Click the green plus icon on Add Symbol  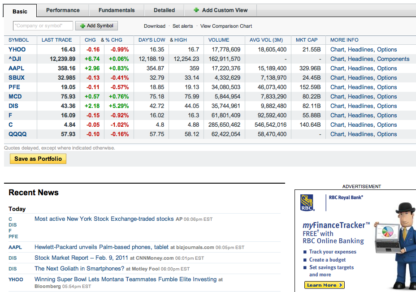(82, 26)
